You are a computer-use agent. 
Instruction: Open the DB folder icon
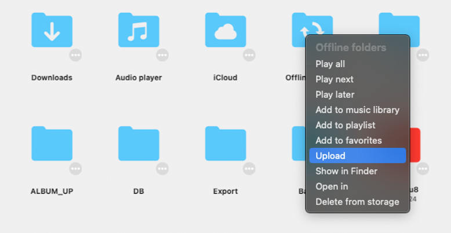click(139, 143)
